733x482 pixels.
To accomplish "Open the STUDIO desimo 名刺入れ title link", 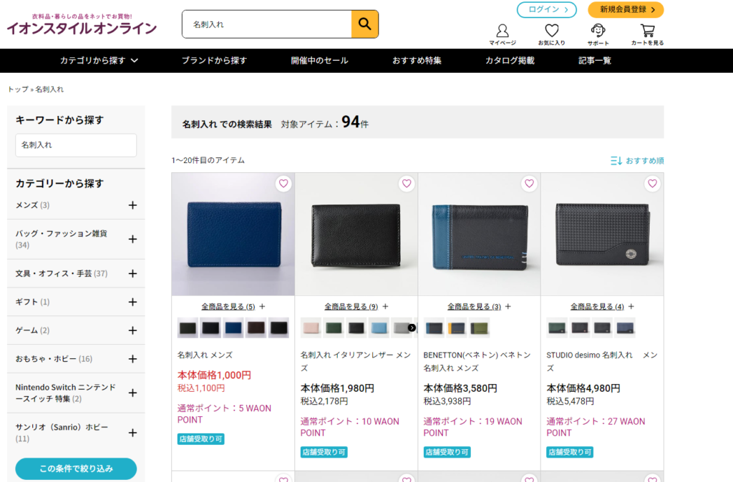I will tap(602, 362).
